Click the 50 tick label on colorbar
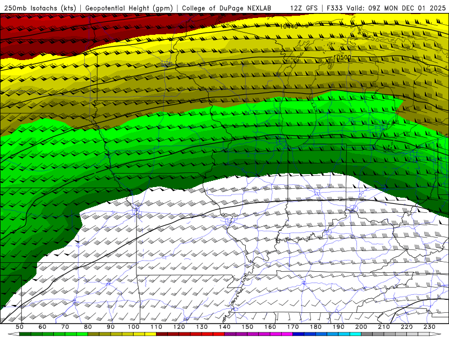The height and width of the screenshot is (337, 449). pyautogui.click(x=20, y=327)
